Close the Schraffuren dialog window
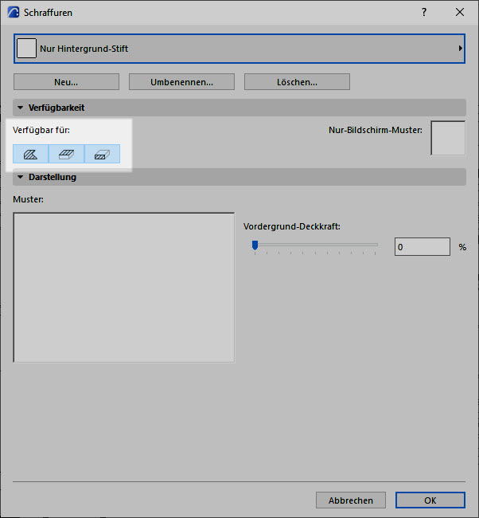 pyautogui.click(x=459, y=12)
